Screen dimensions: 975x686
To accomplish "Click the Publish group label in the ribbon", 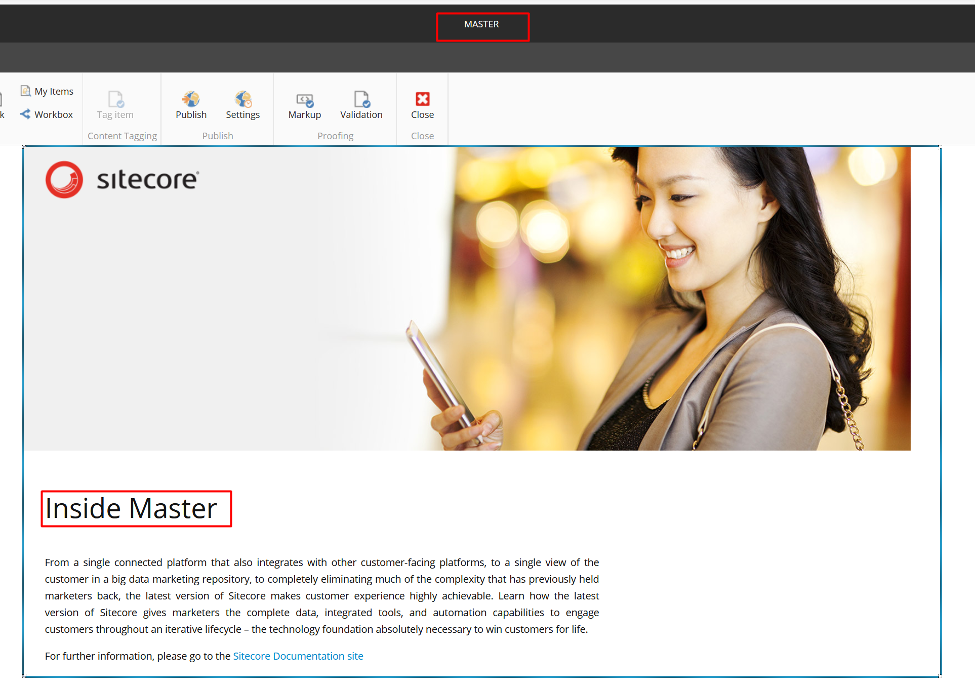I will click(x=217, y=136).
